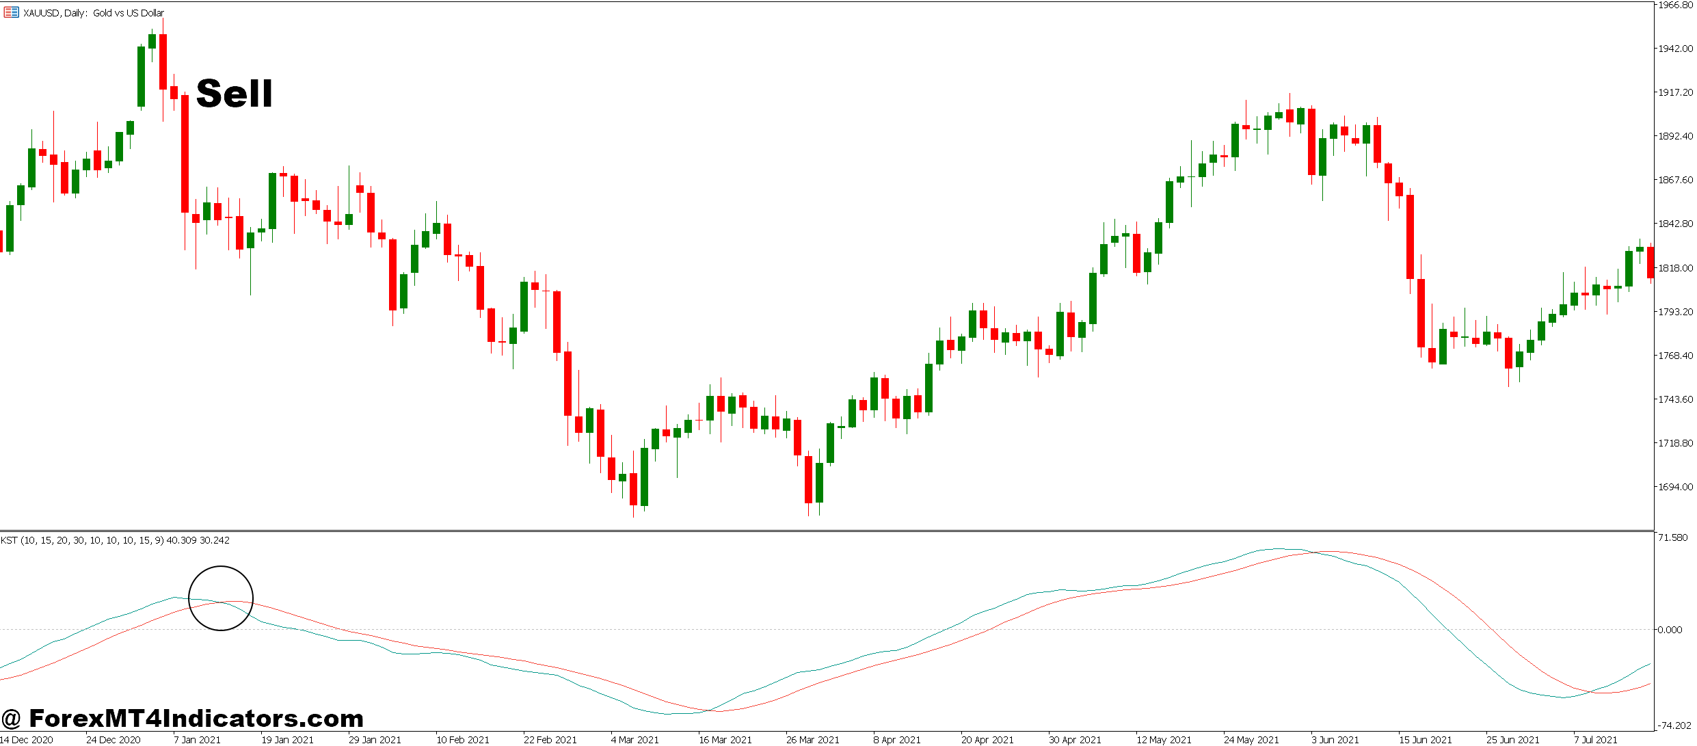Click the chart symbol icon beside XAUUSD
The width and height of the screenshot is (1697, 746).
(11, 12)
